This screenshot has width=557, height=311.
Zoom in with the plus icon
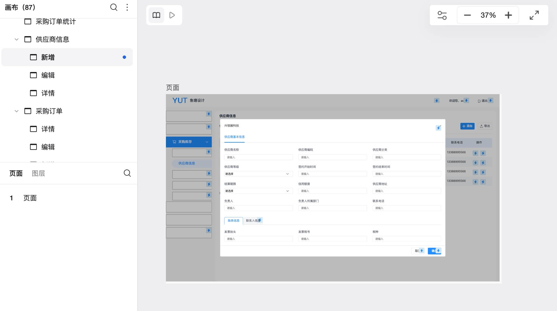(x=508, y=15)
